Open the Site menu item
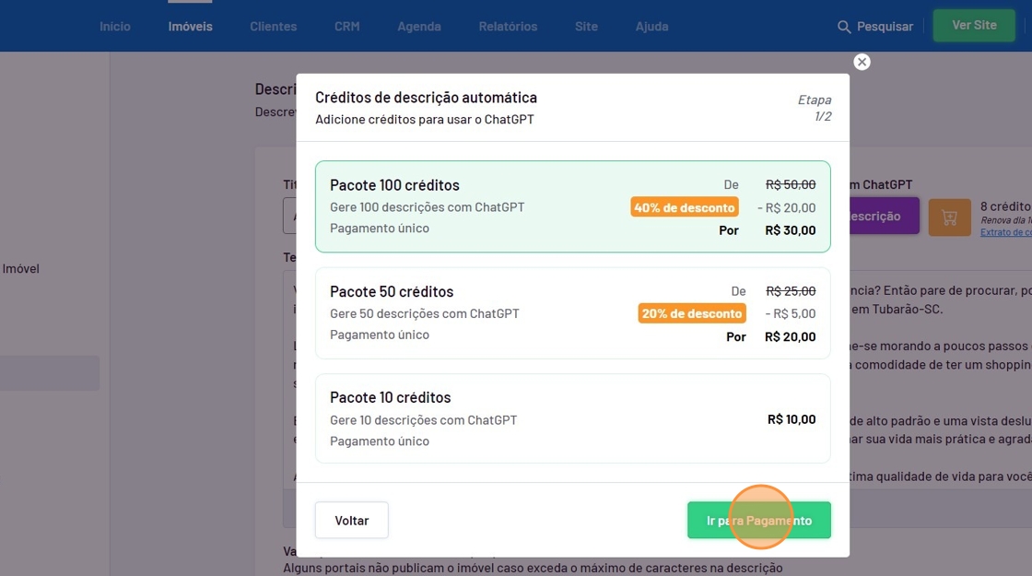Image resolution: width=1032 pixels, height=576 pixels. pyautogui.click(x=586, y=27)
